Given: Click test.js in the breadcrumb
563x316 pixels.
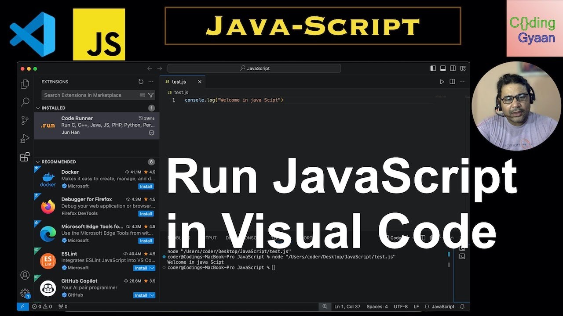Looking at the screenshot, I should pos(181,93).
